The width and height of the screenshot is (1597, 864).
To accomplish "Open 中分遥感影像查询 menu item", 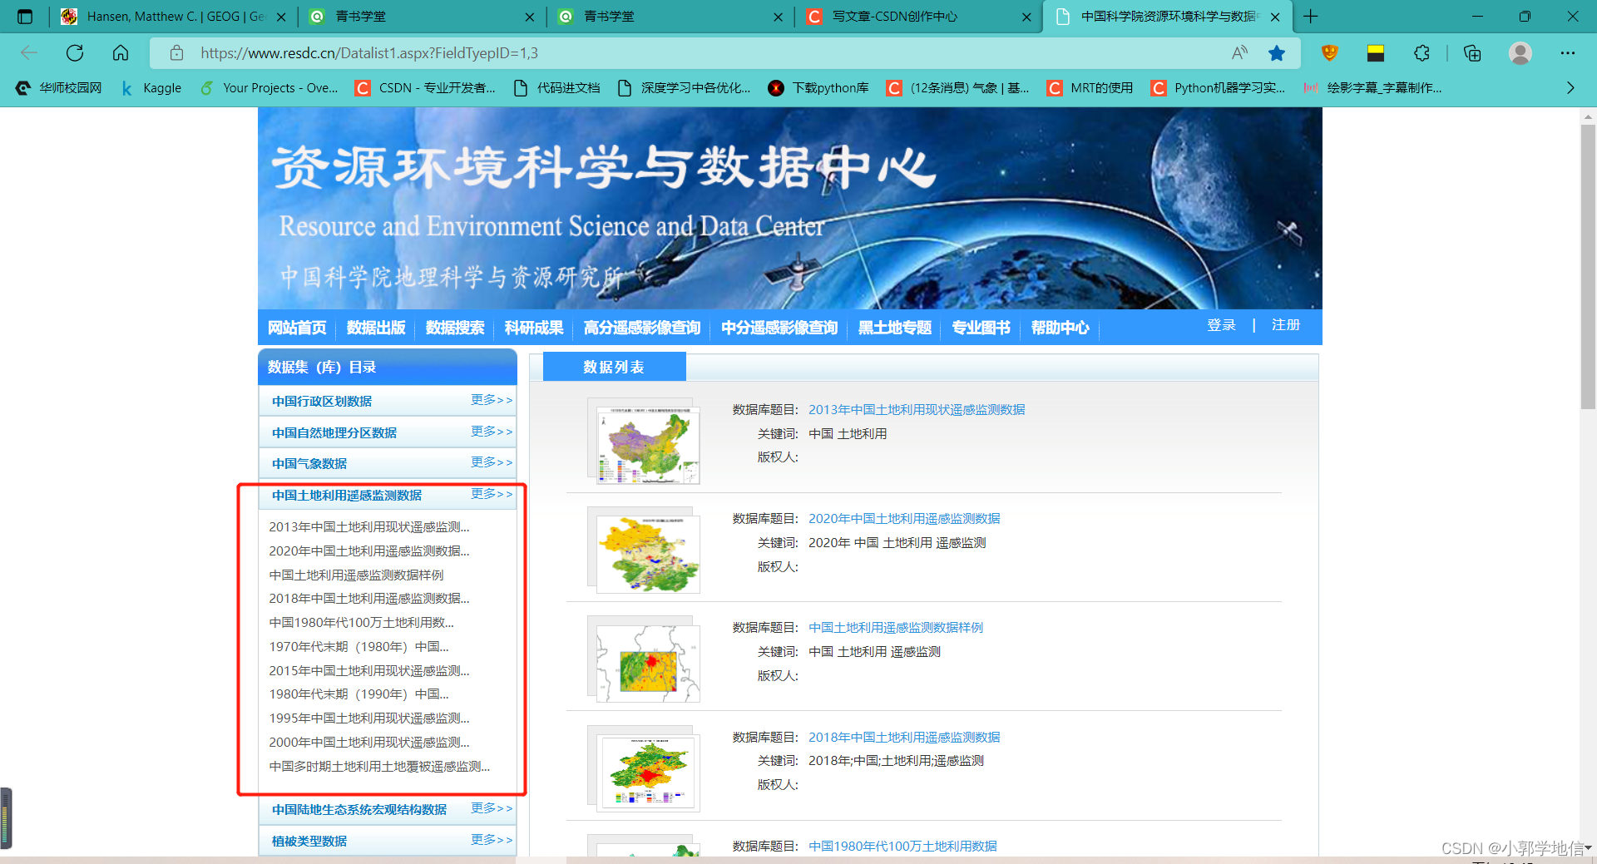I will [779, 328].
